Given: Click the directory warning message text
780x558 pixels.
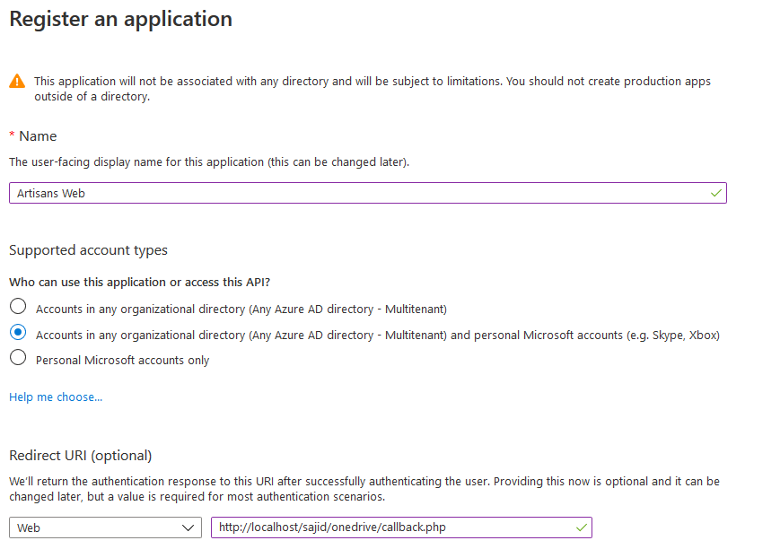Looking at the screenshot, I should [x=372, y=89].
